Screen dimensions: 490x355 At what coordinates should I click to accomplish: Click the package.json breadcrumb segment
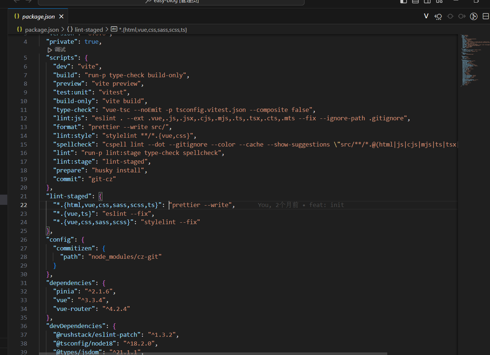click(x=42, y=30)
